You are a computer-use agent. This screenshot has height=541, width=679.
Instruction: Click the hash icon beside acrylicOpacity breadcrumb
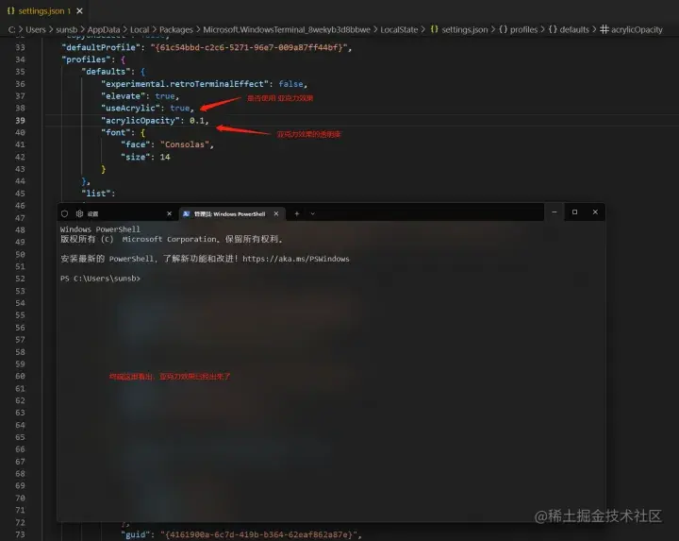(x=604, y=29)
